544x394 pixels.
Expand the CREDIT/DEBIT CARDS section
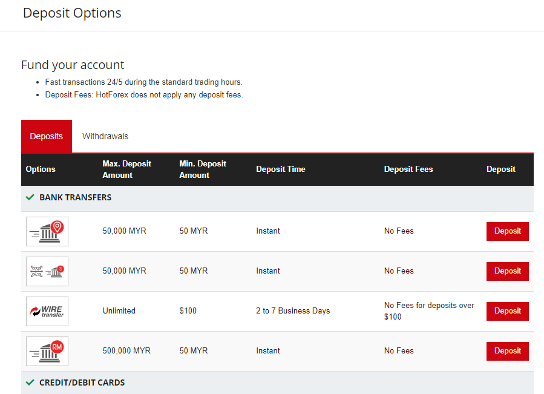pyautogui.click(x=277, y=383)
